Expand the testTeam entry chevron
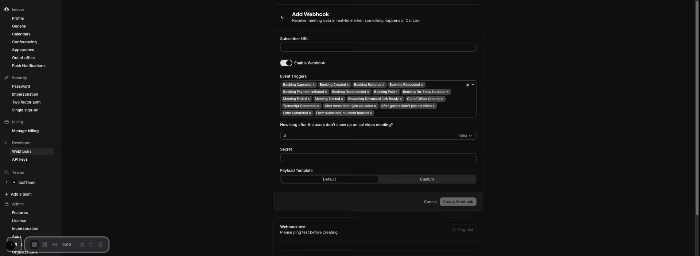The image size is (700, 256). (6, 183)
